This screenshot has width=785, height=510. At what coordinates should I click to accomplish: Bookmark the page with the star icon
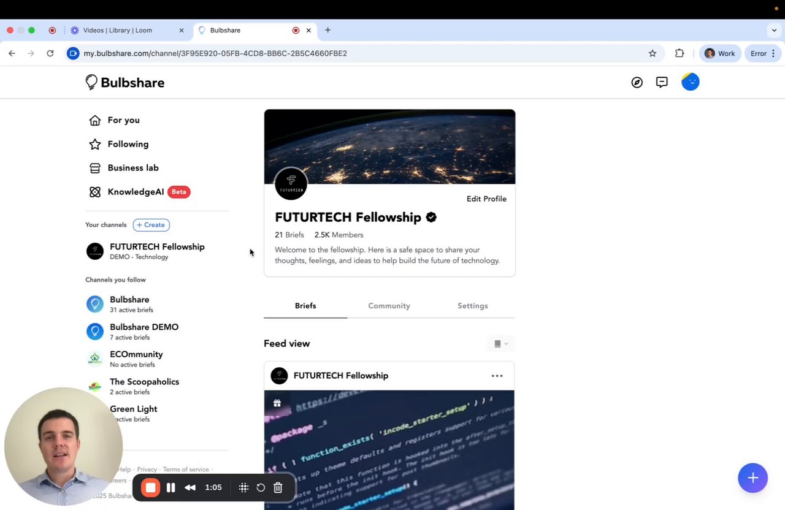tap(653, 53)
